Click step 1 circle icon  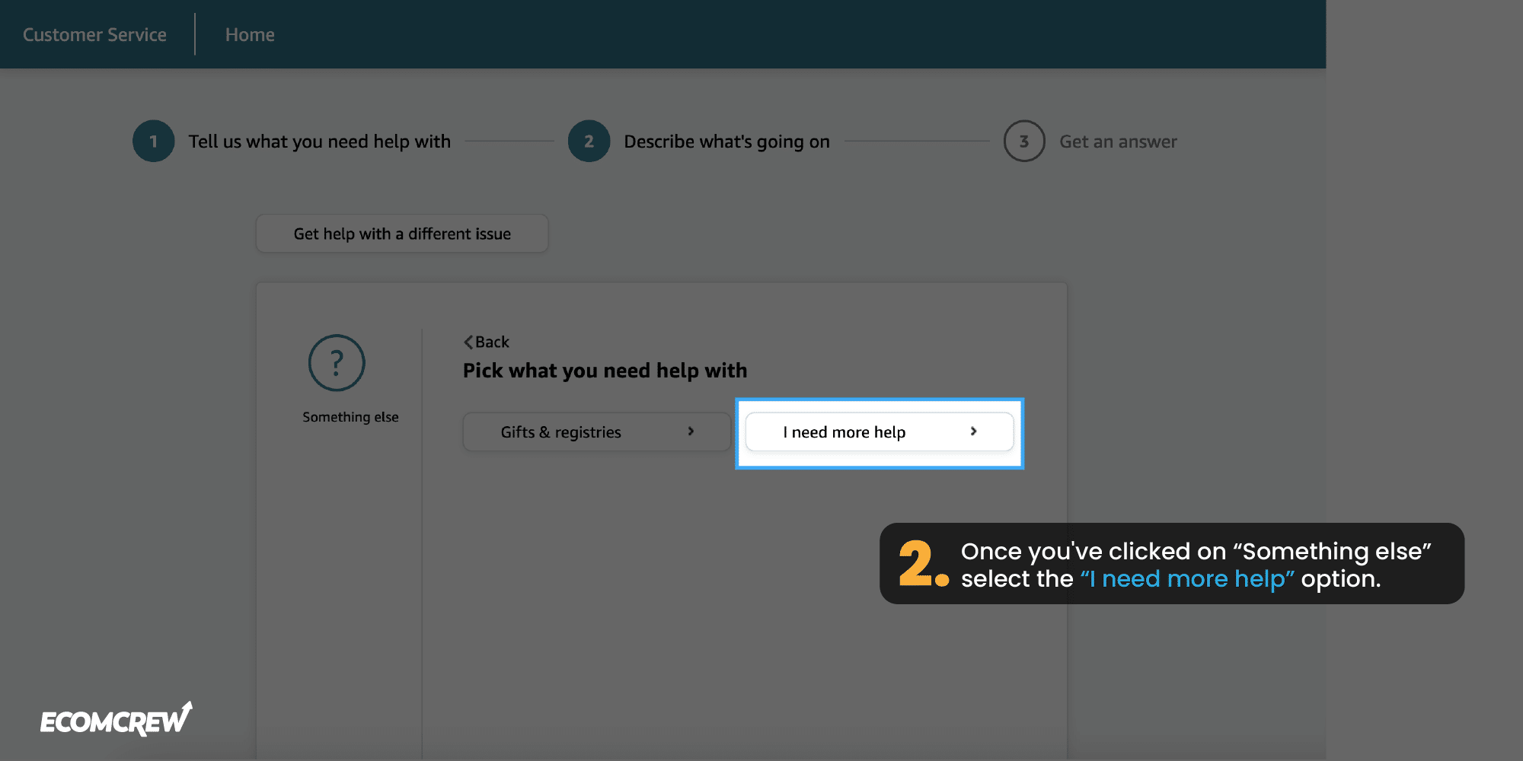pos(154,141)
